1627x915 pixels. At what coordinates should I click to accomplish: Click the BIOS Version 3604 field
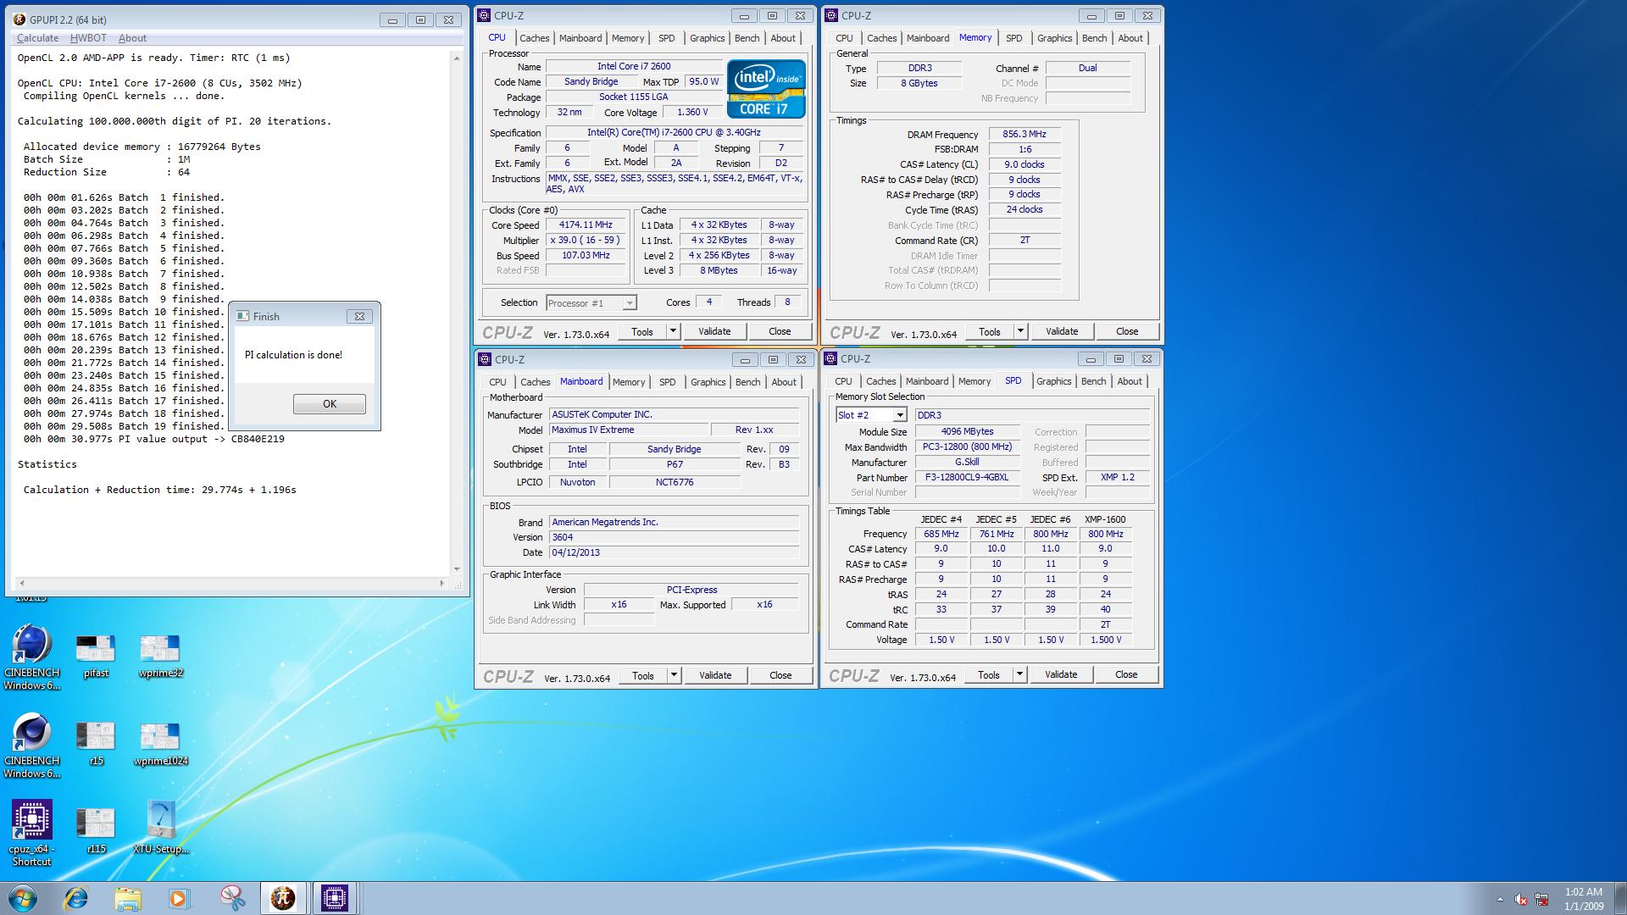(674, 537)
